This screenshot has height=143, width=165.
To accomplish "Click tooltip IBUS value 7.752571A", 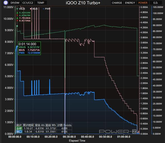I will pyautogui.click(x=34, y=50).
